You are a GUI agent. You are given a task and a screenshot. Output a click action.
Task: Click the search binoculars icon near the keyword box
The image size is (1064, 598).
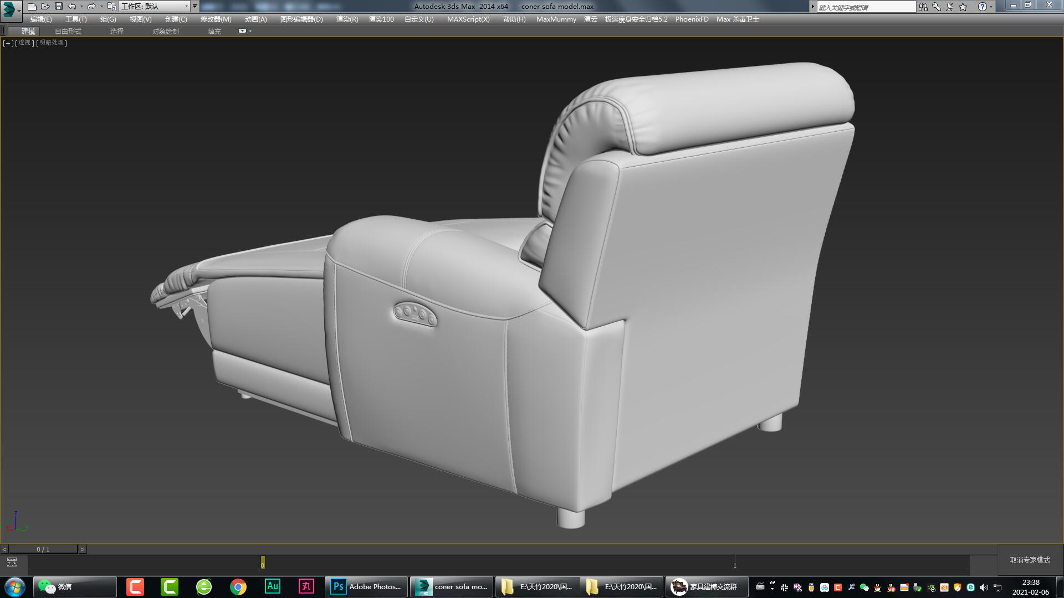(923, 7)
